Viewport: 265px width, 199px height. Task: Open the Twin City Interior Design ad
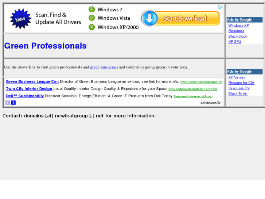[29, 89]
